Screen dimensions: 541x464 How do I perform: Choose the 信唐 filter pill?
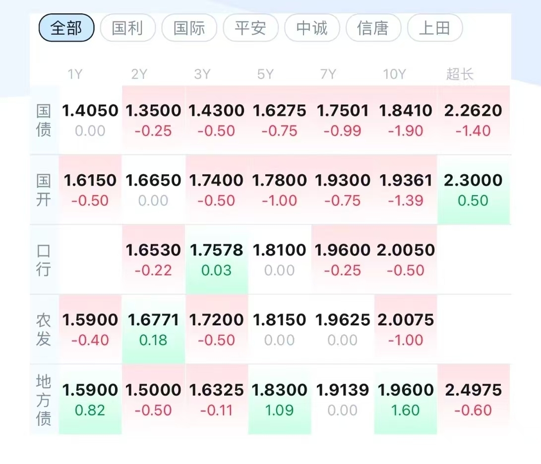click(373, 28)
